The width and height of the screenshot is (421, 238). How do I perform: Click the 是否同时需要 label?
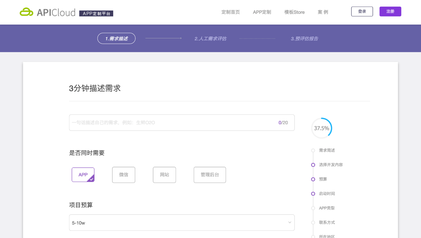click(x=87, y=153)
